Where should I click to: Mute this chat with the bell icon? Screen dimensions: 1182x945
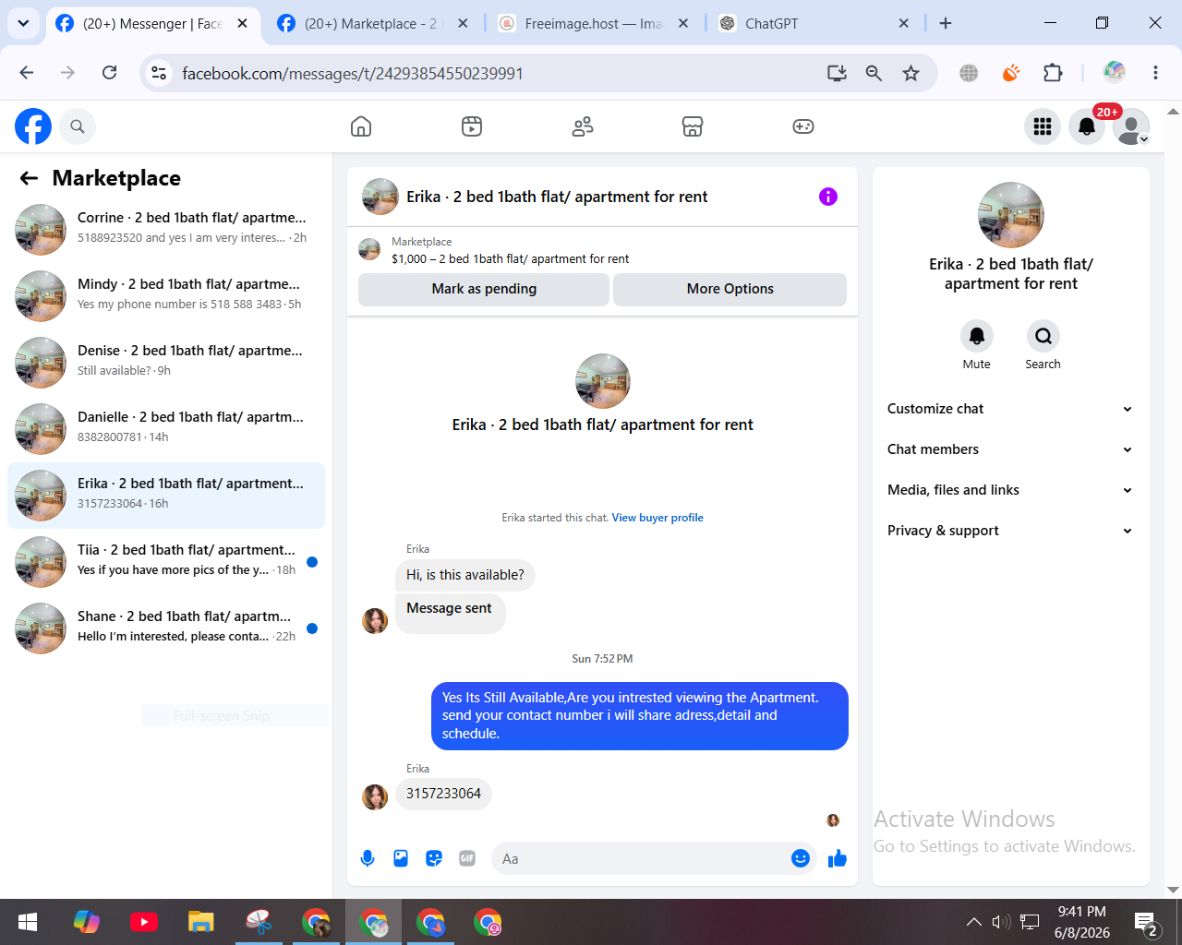pos(977,336)
